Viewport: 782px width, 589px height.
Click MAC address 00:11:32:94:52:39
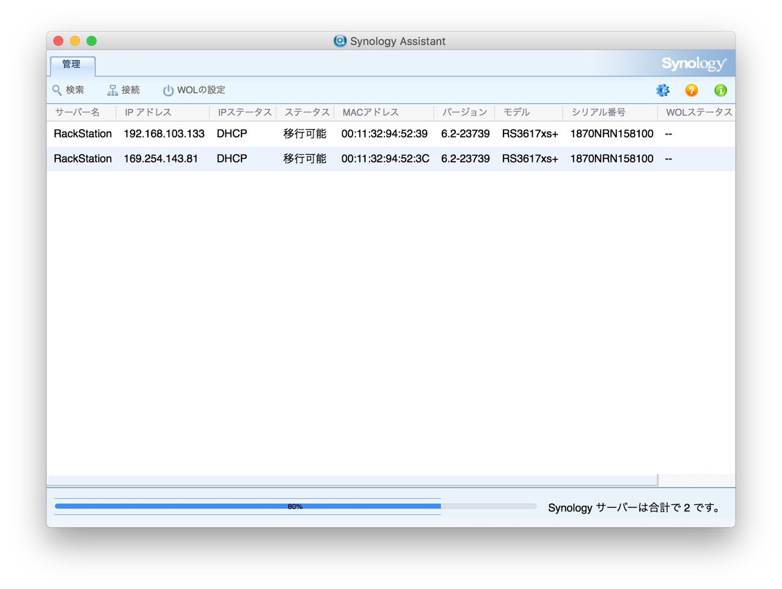click(384, 134)
